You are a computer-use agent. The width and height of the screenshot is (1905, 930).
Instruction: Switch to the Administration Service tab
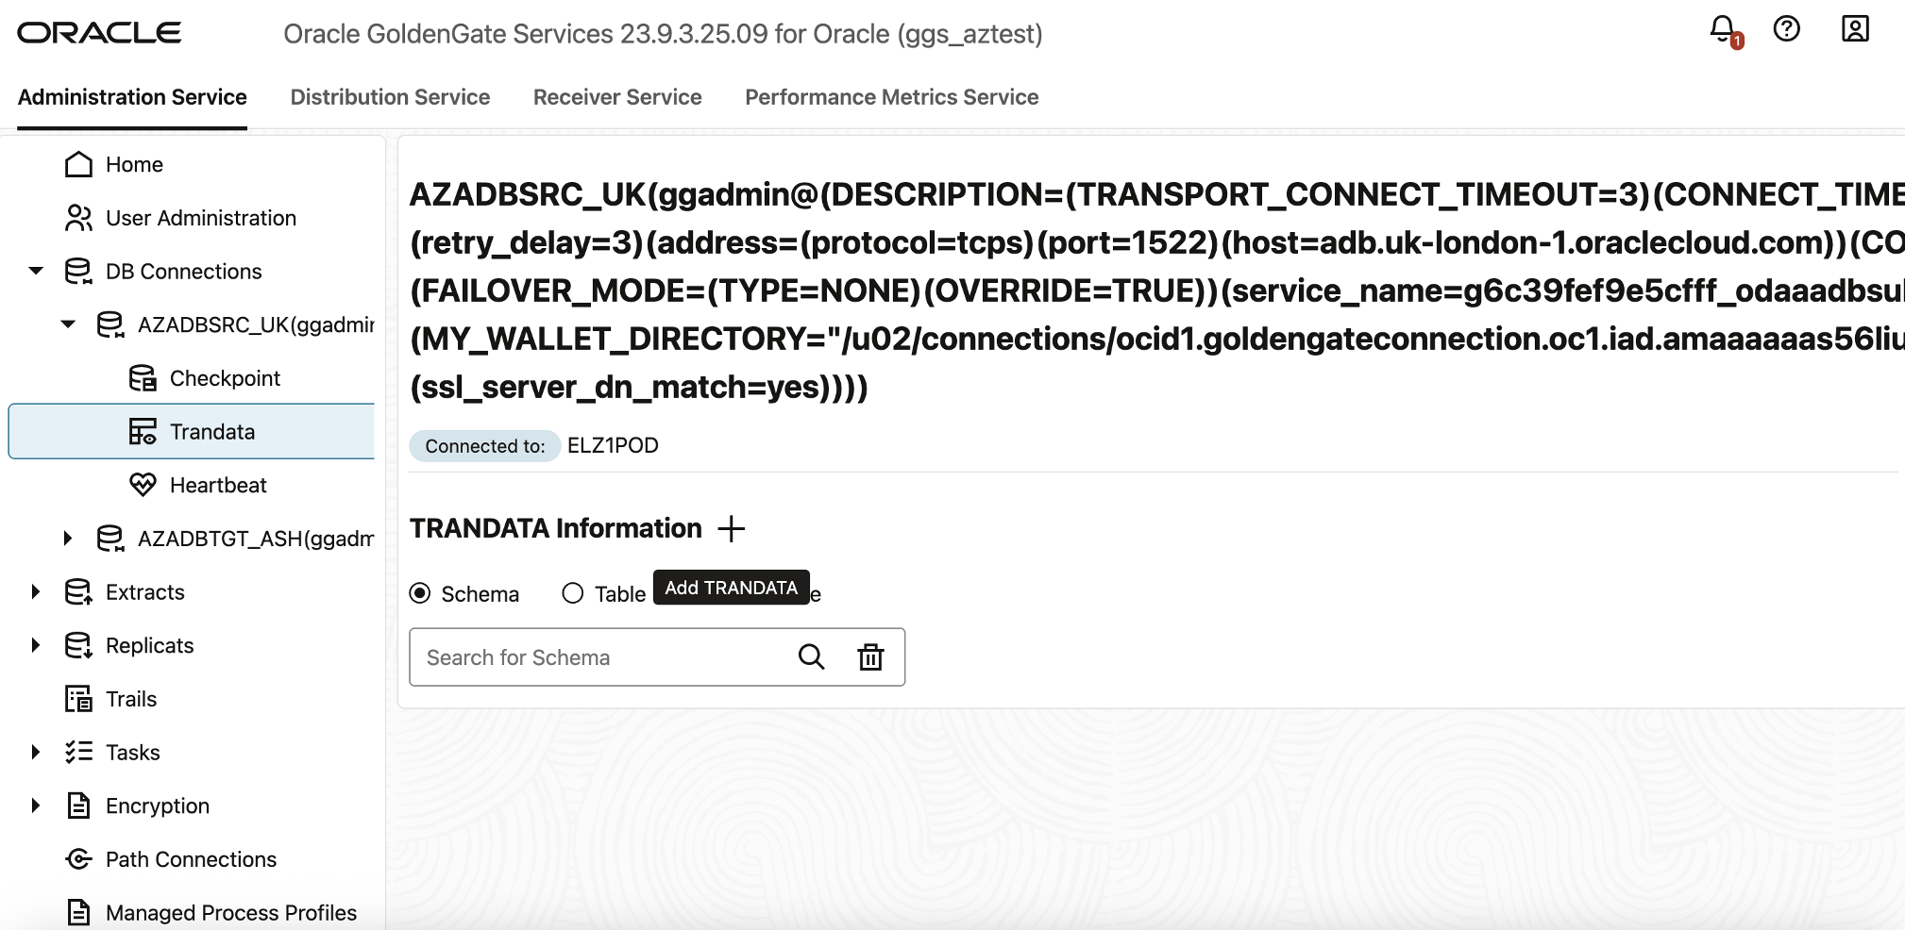click(x=132, y=97)
